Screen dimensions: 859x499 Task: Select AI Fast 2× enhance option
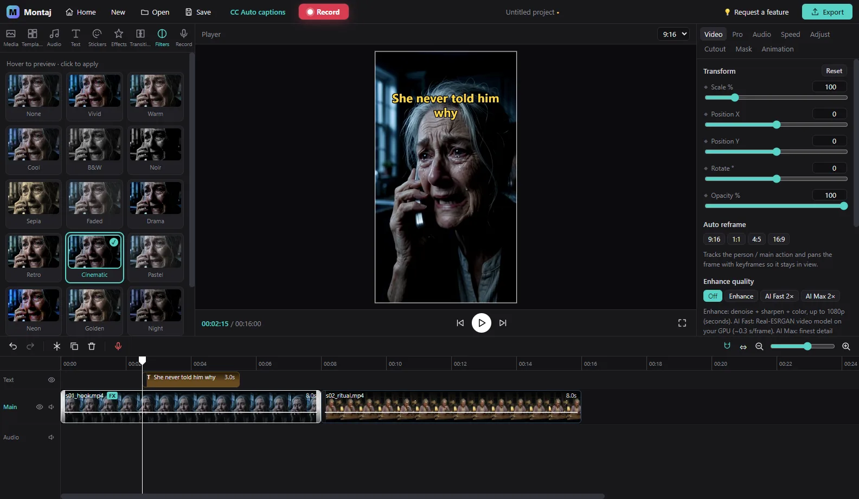tap(779, 296)
